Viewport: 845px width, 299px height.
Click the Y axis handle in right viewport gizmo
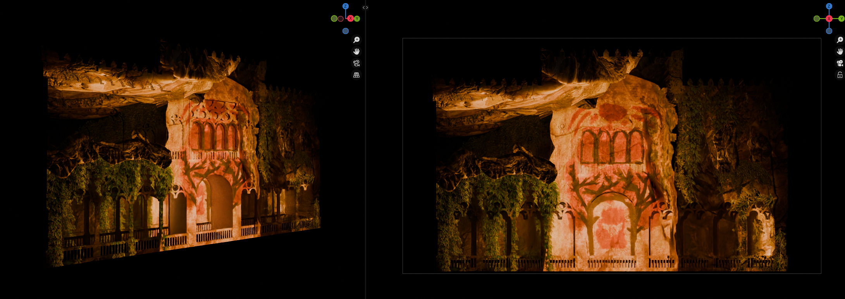(x=841, y=19)
